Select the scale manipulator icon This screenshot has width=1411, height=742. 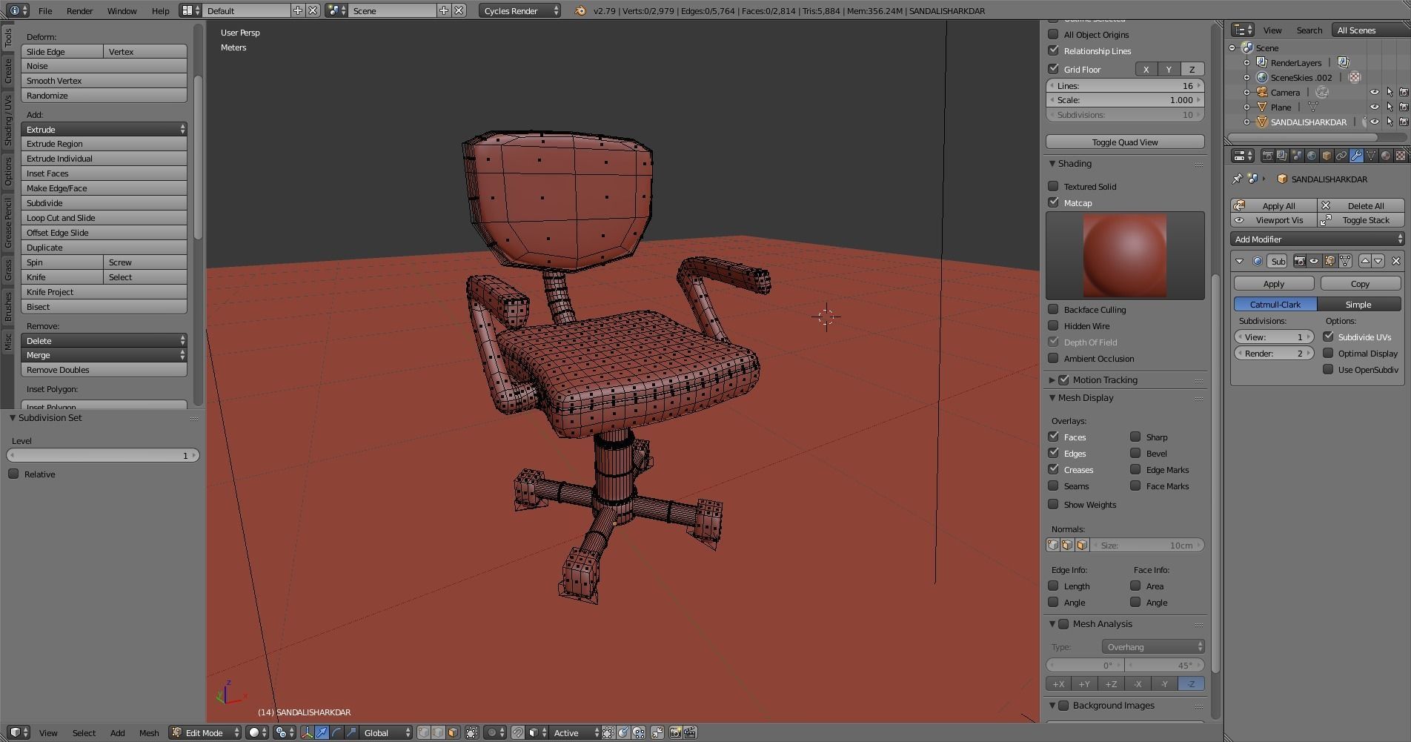pyautogui.click(x=351, y=732)
